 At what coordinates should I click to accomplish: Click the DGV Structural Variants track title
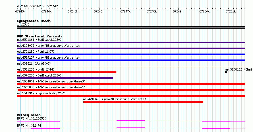40,36
